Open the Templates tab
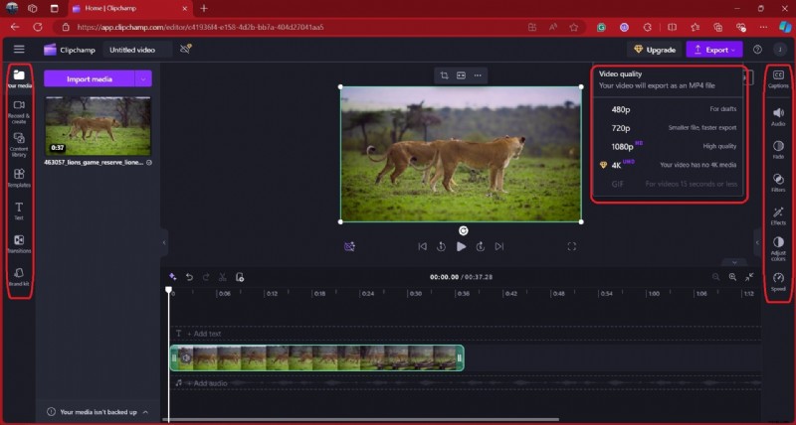796x425 pixels. [19, 178]
